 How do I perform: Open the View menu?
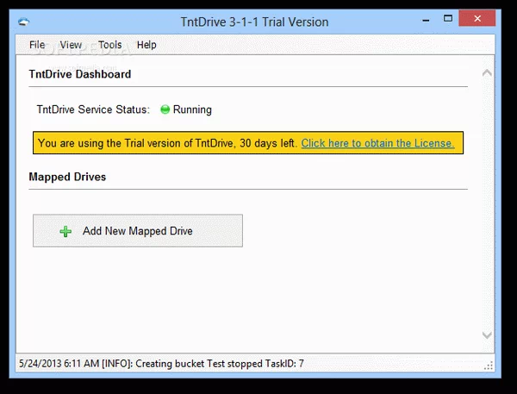71,45
